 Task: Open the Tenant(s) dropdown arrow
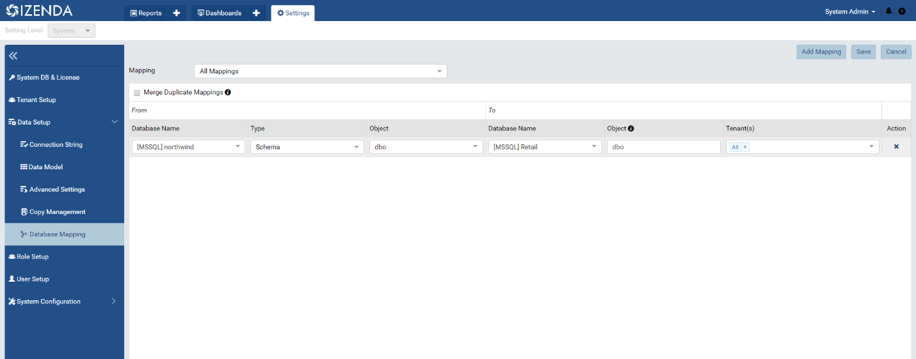coord(871,147)
